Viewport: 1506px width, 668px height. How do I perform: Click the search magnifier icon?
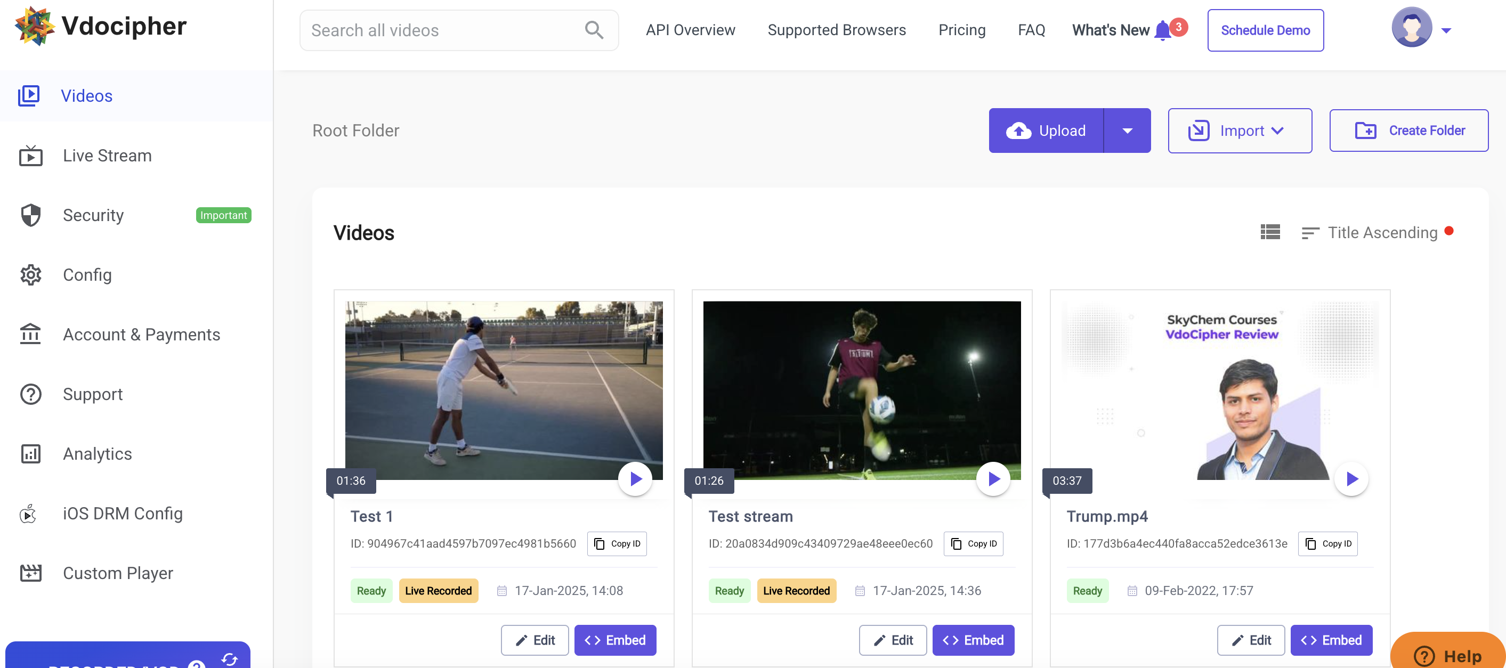594,30
